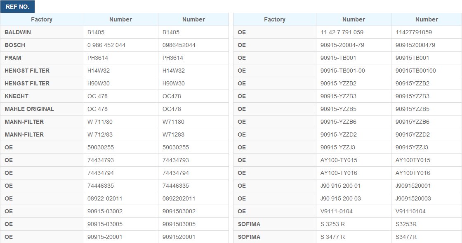Open the REF NO. tab

point(17,7)
